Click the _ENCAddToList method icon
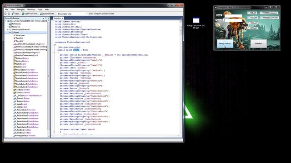This screenshot has width=291, height=163. point(15,44)
